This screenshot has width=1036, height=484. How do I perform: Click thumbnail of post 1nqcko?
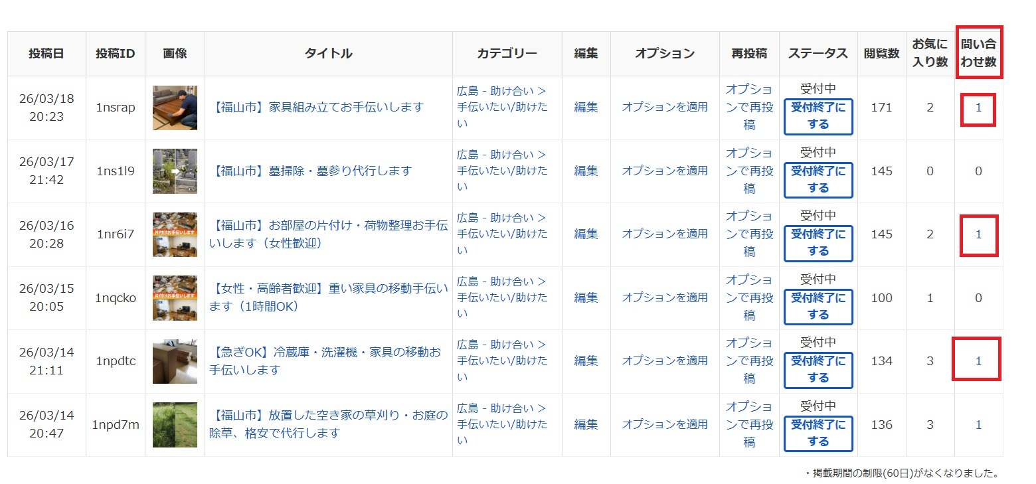(x=175, y=297)
